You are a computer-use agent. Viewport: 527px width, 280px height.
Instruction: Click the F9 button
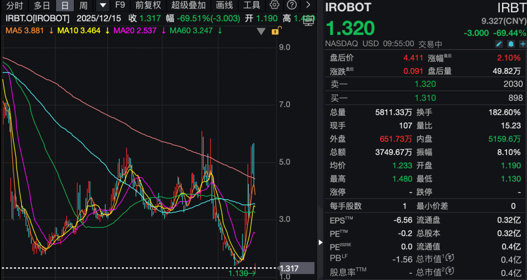[120, 5]
